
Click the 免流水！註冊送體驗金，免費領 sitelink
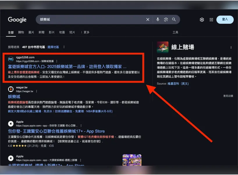click(x=64, y=111)
